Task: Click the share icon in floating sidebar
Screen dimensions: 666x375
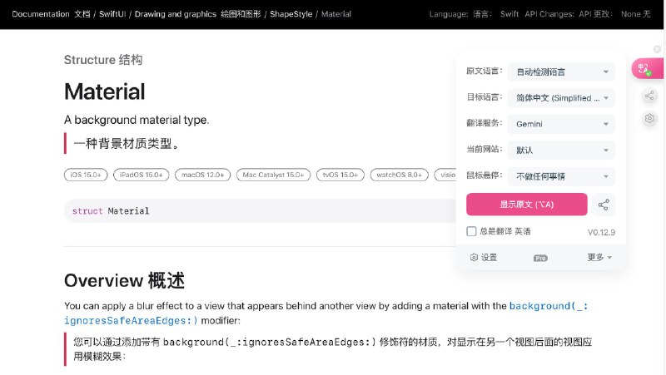Action: (x=650, y=96)
